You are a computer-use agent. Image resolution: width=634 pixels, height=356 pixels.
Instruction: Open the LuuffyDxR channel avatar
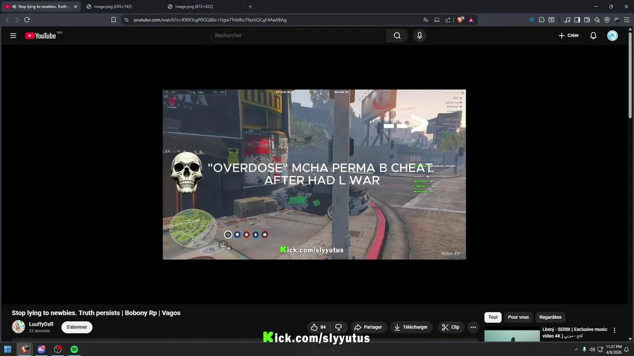[x=18, y=327]
